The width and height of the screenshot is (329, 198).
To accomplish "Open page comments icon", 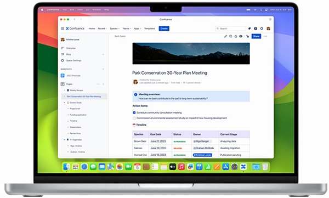I will coord(231,36).
